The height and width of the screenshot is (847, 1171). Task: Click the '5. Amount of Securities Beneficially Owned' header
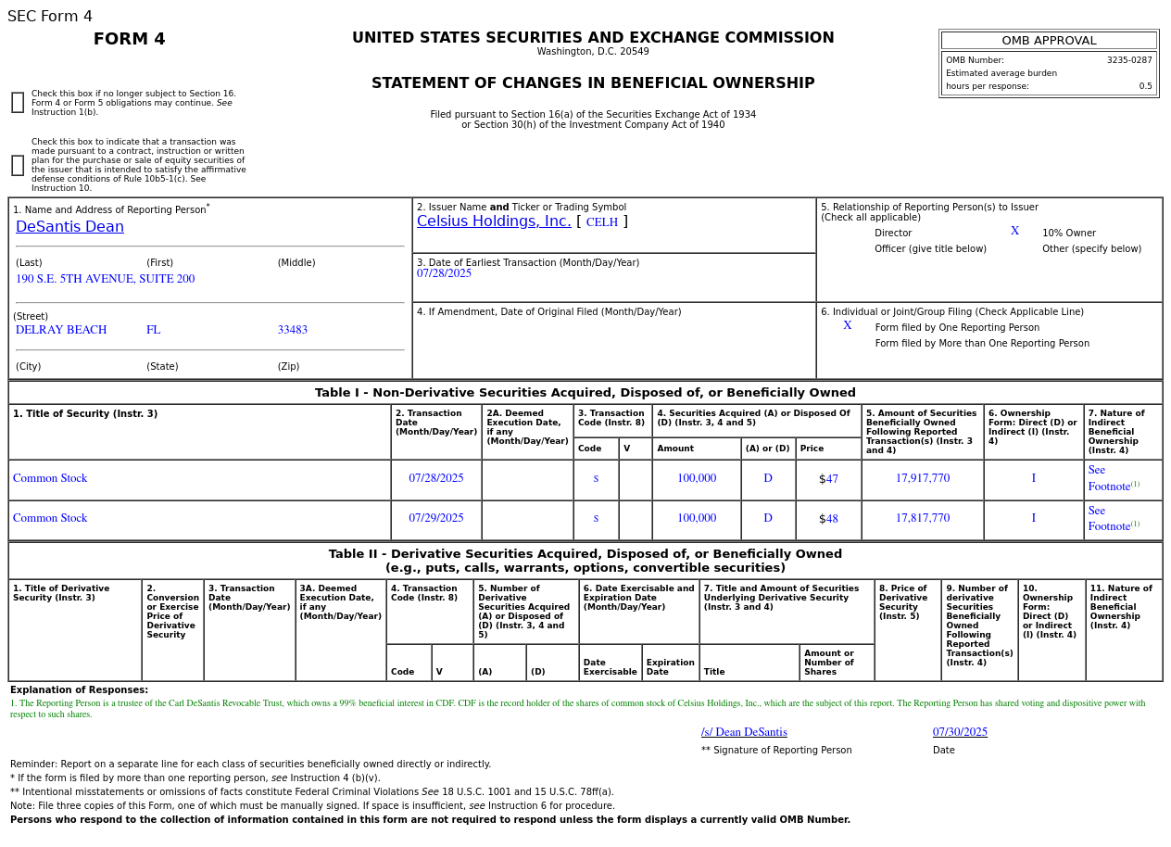(922, 432)
